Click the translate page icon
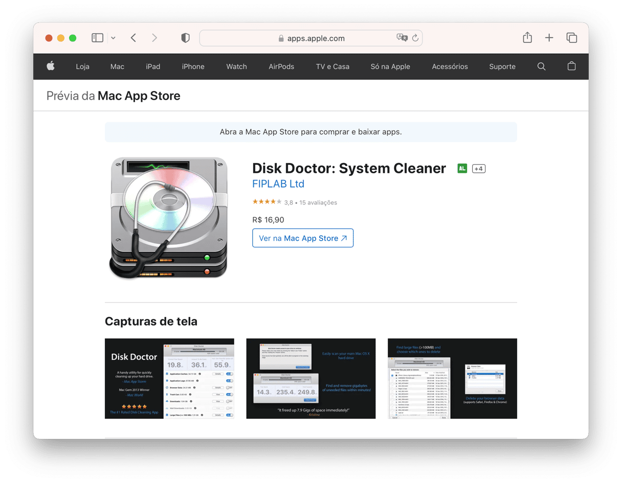The height and width of the screenshot is (483, 622). (x=402, y=38)
